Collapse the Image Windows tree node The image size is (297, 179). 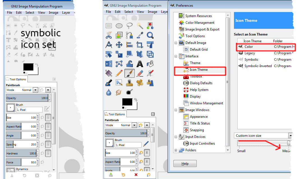176,110
